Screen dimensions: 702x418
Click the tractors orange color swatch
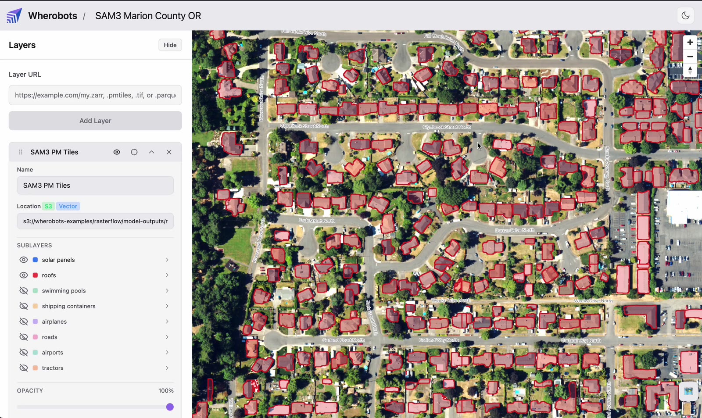pos(35,368)
